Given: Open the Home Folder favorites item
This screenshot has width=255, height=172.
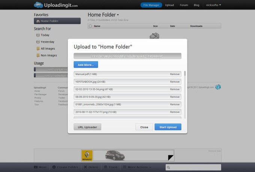Looking at the screenshot, I should click(x=57, y=21).
